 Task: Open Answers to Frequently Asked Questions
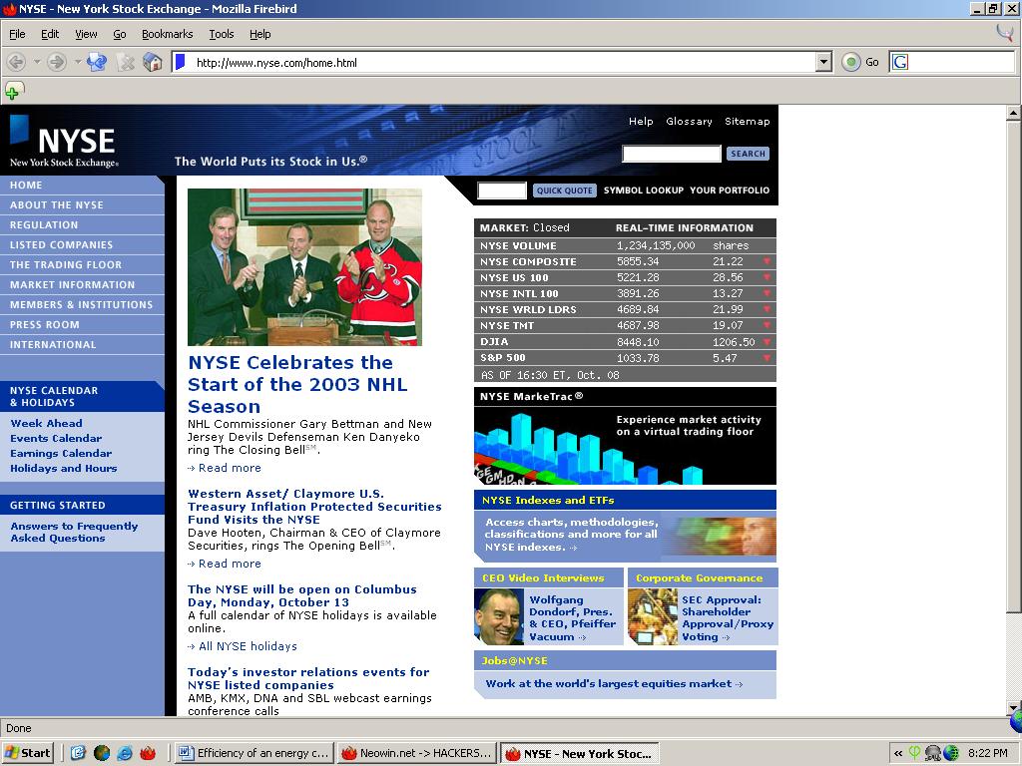(74, 533)
